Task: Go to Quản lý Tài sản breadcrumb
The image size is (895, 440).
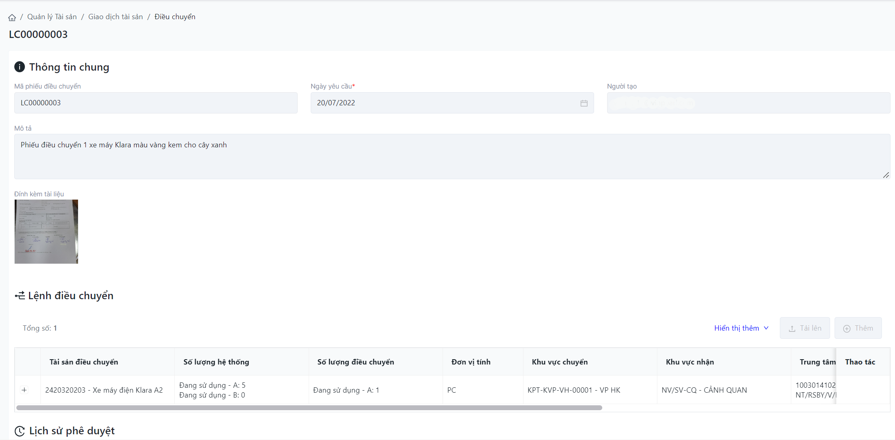Action: click(x=52, y=17)
